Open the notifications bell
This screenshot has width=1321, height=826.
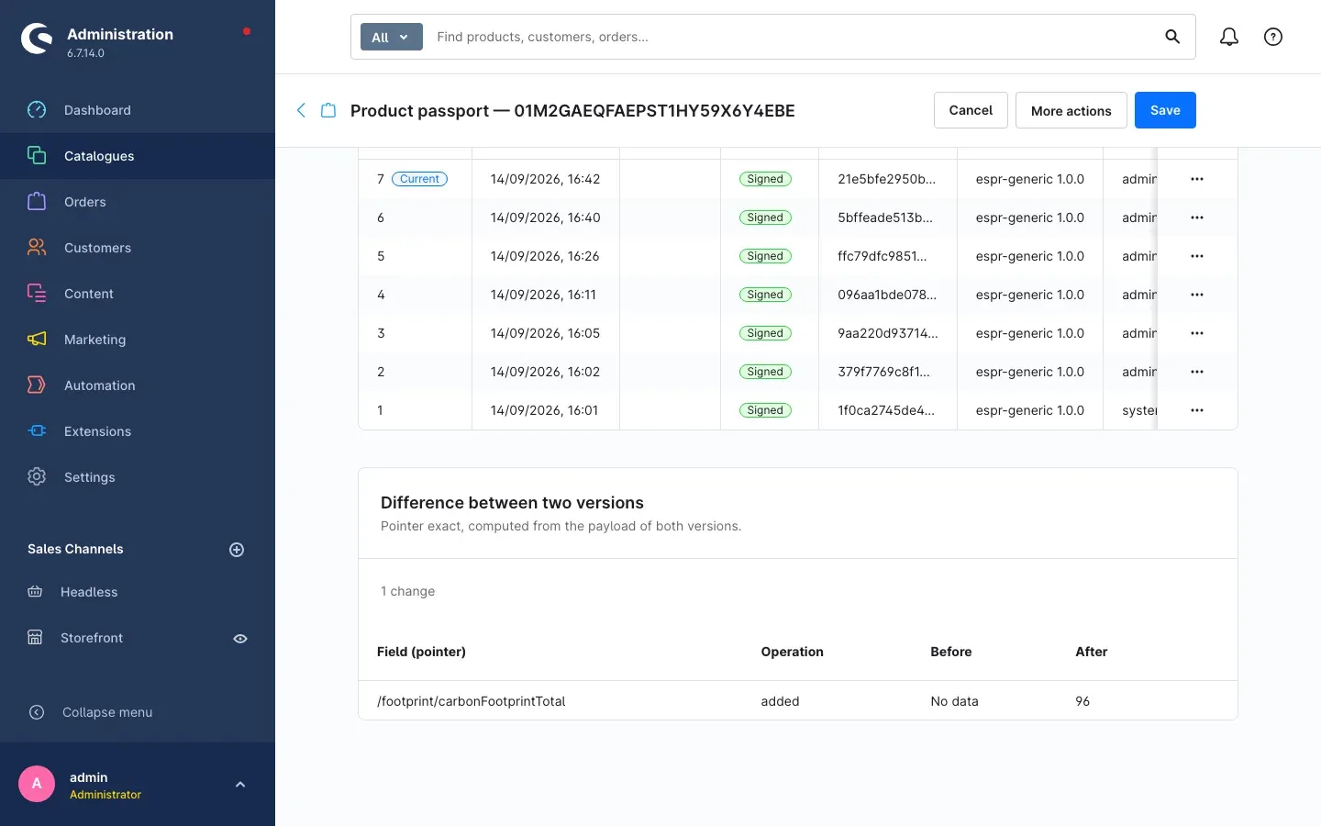tap(1229, 37)
